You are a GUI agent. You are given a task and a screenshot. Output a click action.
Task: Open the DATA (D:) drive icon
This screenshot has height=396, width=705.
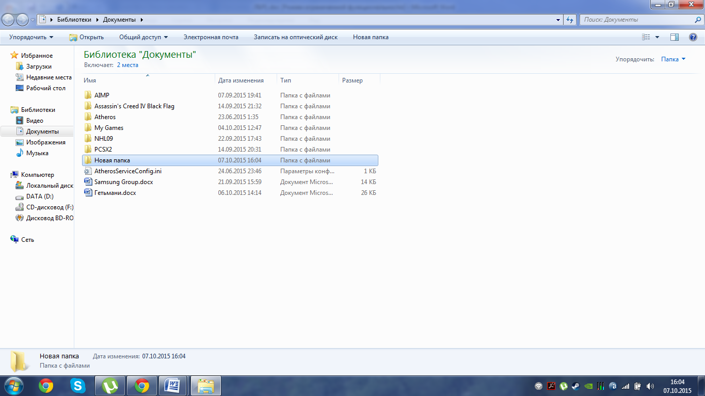[20, 196]
